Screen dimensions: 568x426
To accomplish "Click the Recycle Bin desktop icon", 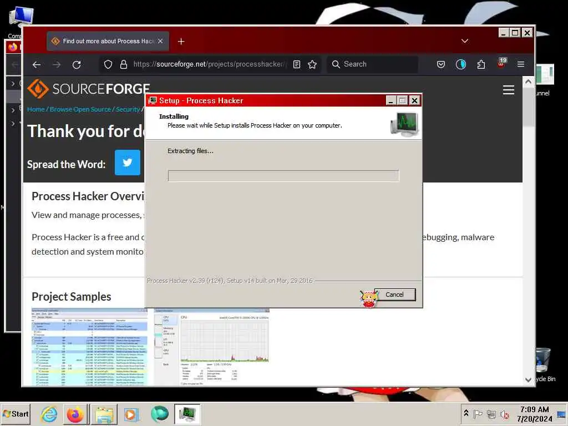I will click(544, 364).
